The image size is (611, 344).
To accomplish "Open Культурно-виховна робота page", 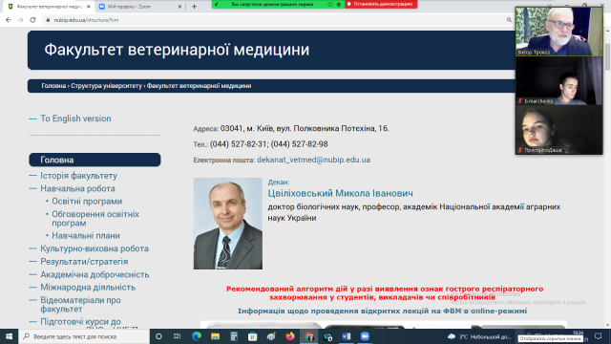I will pyautogui.click(x=95, y=248).
